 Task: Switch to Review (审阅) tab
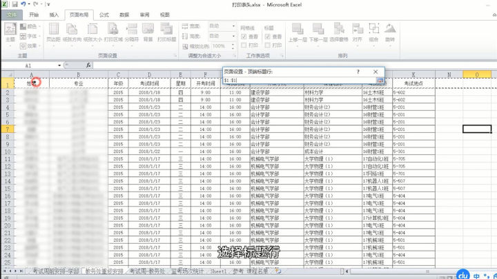(x=144, y=15)
